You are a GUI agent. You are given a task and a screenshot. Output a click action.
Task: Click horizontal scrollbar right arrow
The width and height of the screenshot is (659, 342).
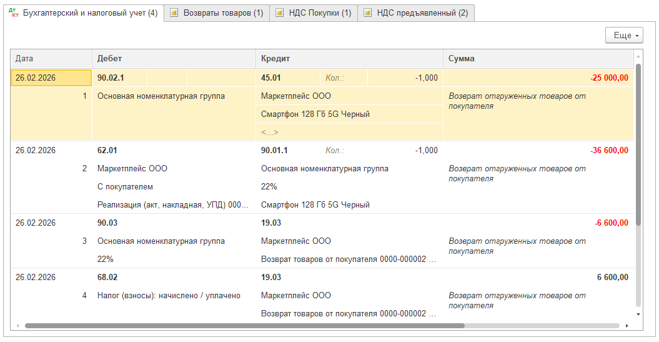(x=627, y=326)
